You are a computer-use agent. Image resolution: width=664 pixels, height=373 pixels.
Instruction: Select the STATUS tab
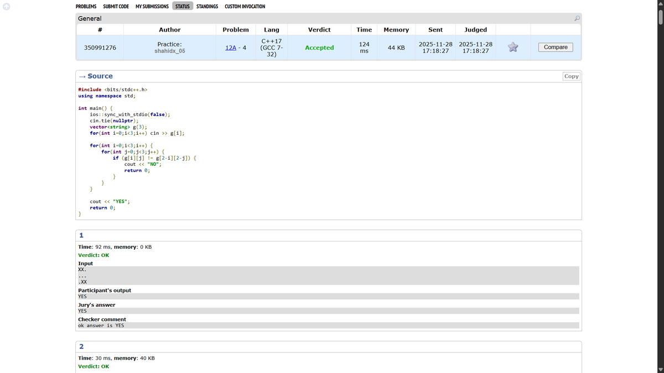[183, 6]
